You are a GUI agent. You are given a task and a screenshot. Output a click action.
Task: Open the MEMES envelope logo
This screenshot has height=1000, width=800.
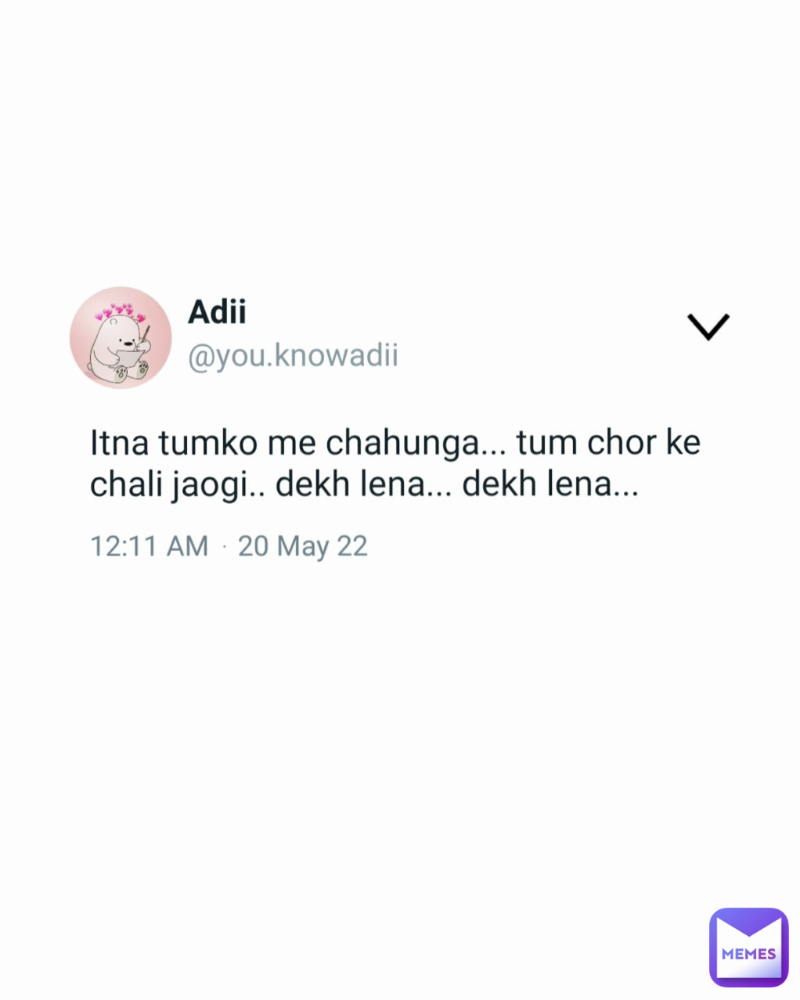click(x=748, y=947)
